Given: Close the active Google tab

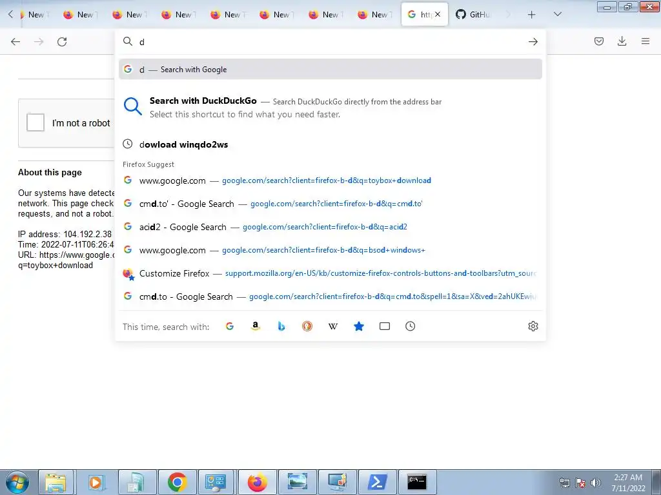Looking at the screenshot, I should tap(438, 14).
